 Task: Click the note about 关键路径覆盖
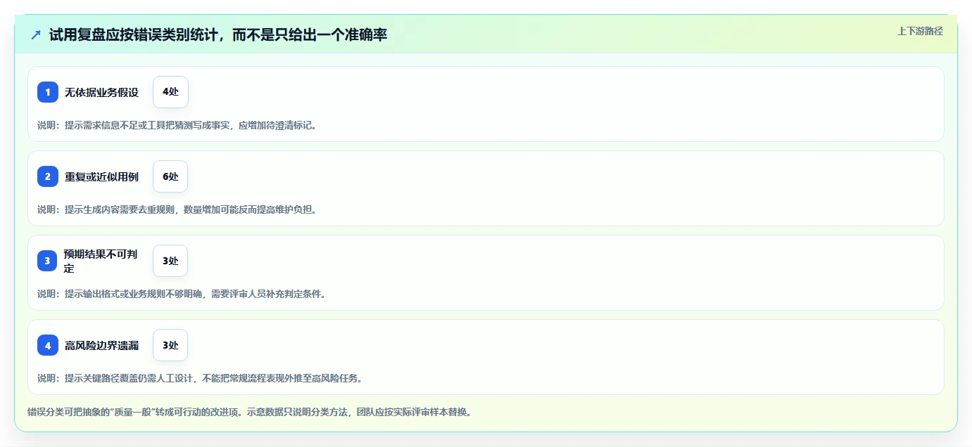200,378
